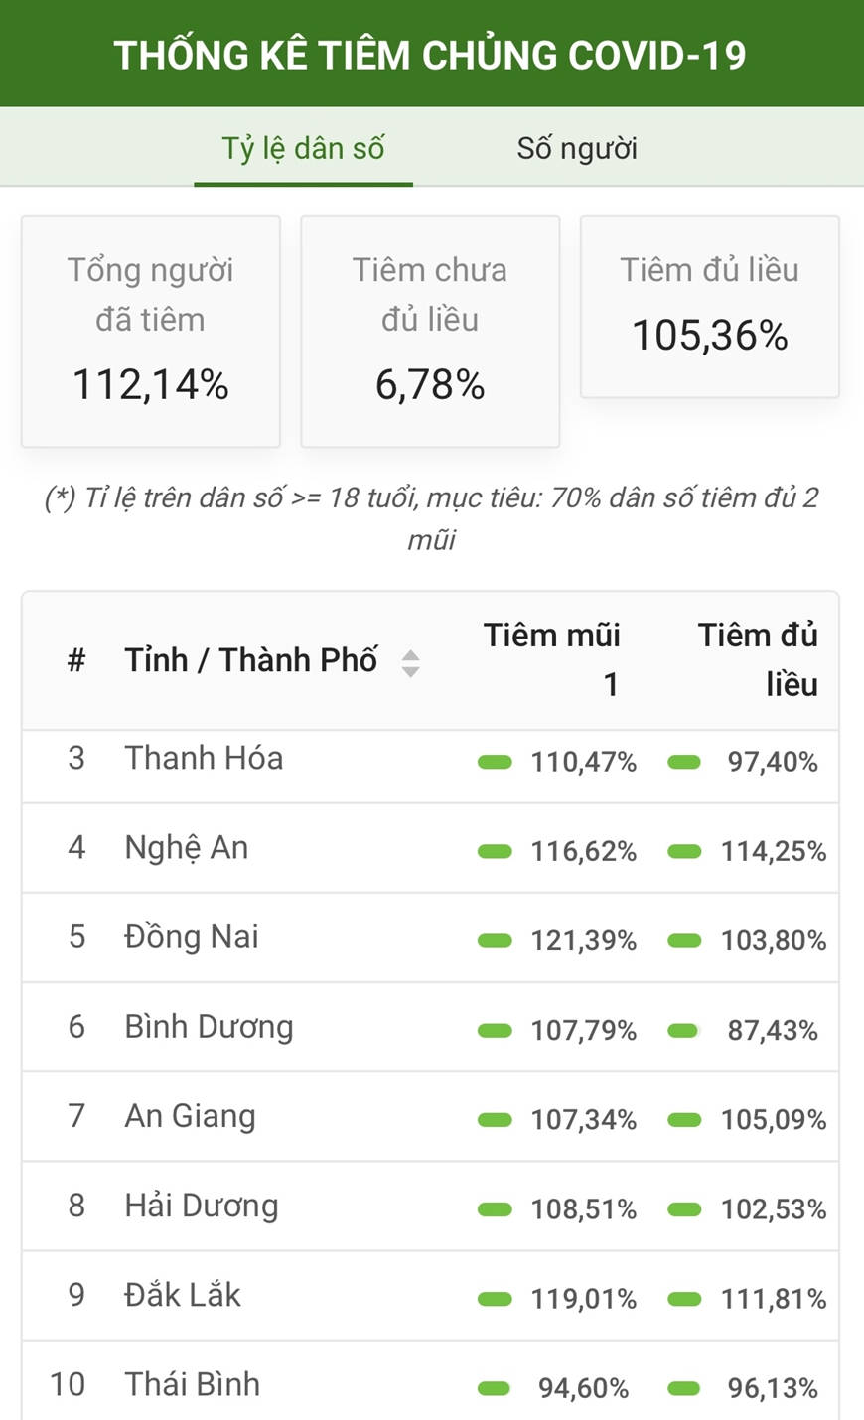Click Đồng Nai's 103,80% full-dose green bar
Screen dimensions: 864x1420
(x=684, y=940)
